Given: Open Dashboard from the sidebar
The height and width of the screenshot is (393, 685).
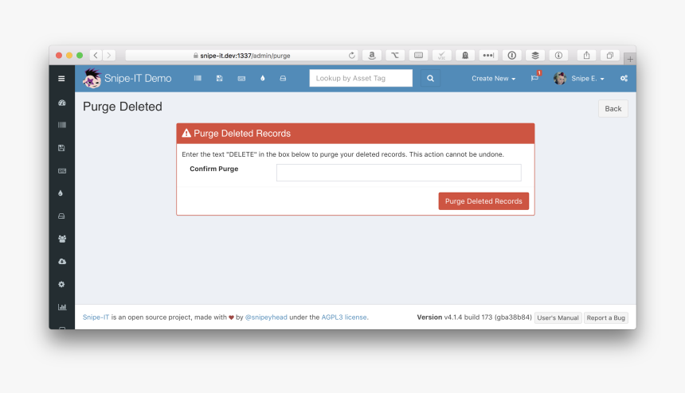Looking at the screenshot, I should [61, 103].
